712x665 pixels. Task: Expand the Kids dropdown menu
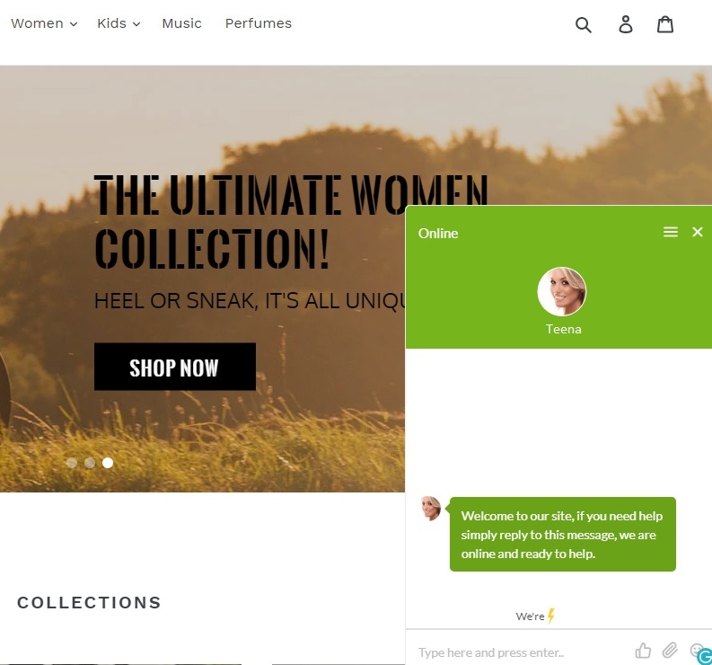[119, 23]
